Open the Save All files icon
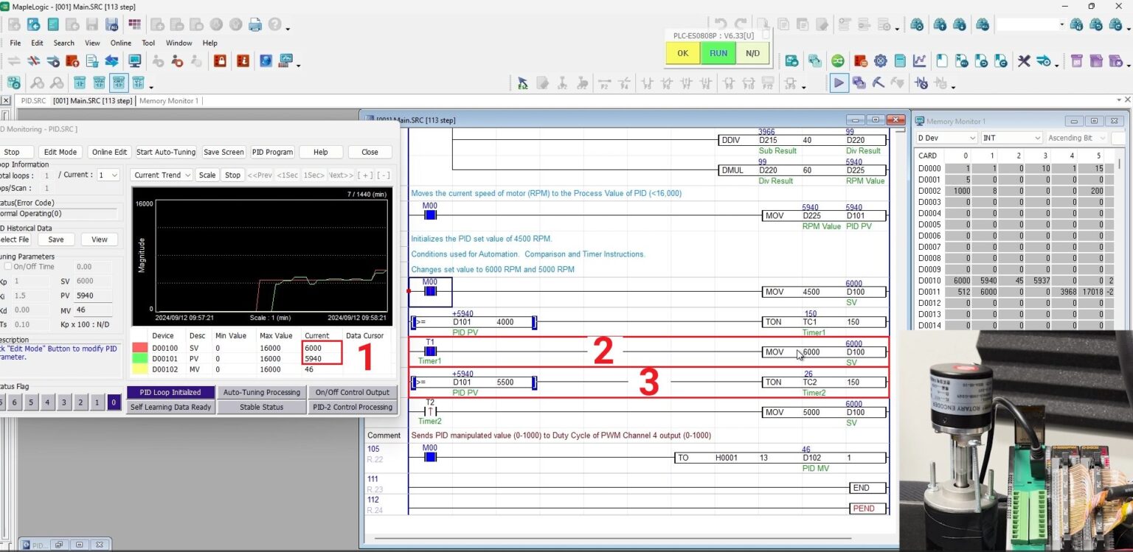The image size is (1133, 552). tap(111, 24)
